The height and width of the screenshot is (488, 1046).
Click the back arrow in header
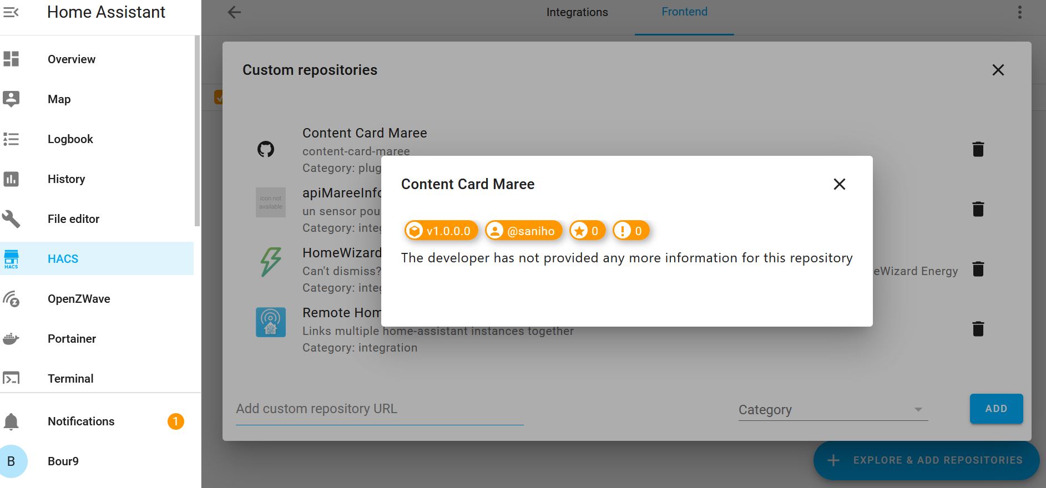click(234, 12)
